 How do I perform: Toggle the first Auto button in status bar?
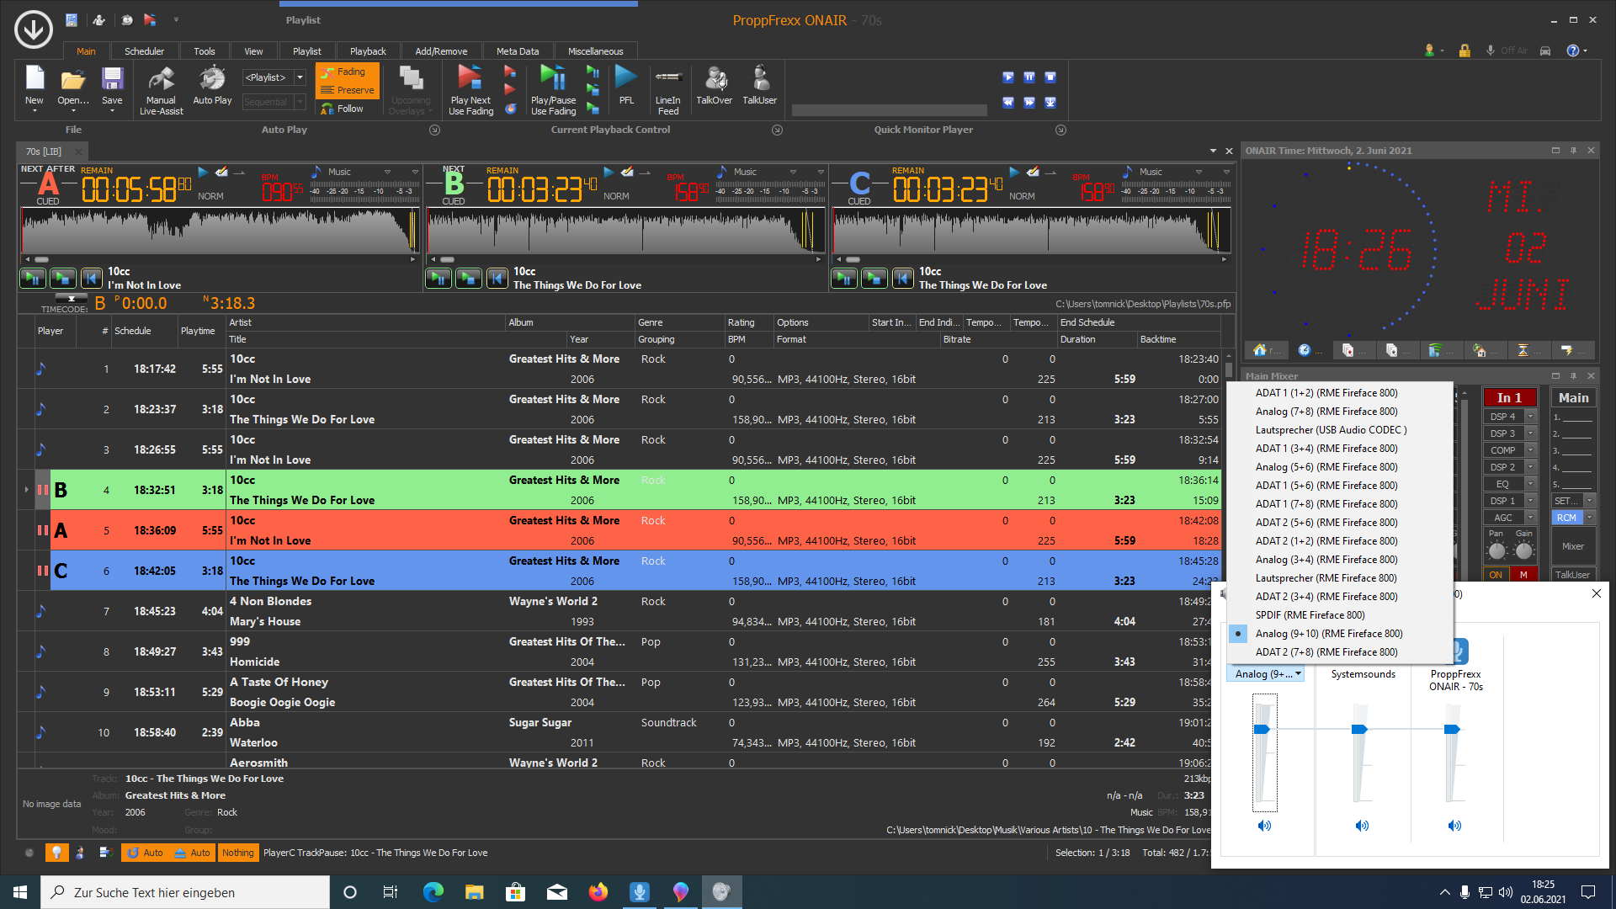[145, 853]
